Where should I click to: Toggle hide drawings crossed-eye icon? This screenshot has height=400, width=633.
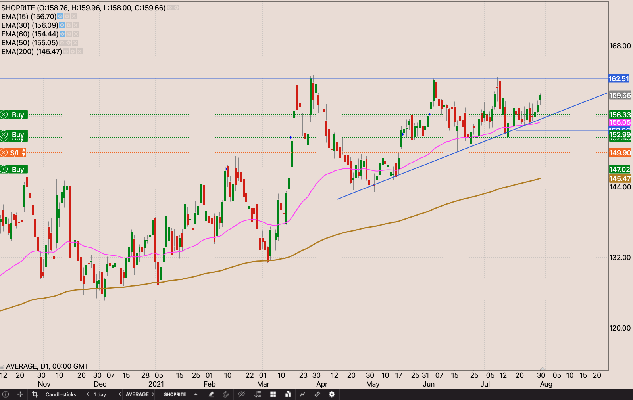tap(241, 394)
